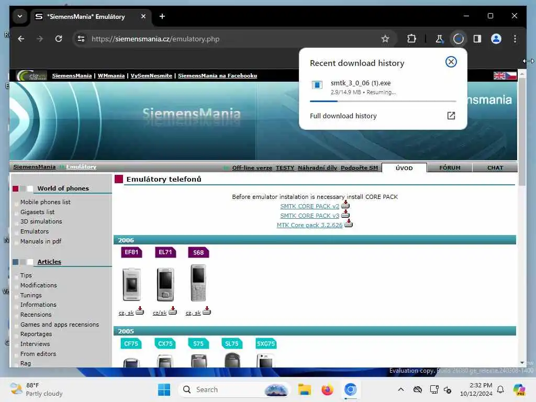Image resolution: width=536 pixels, height=402 pixels.
Task: Click the page vertical scrollbar thumb
Action: tap(522, 131)
